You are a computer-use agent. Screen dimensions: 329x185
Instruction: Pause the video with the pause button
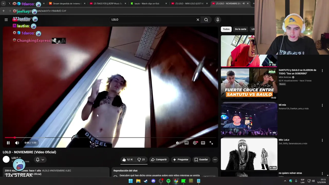click(8, 143)
